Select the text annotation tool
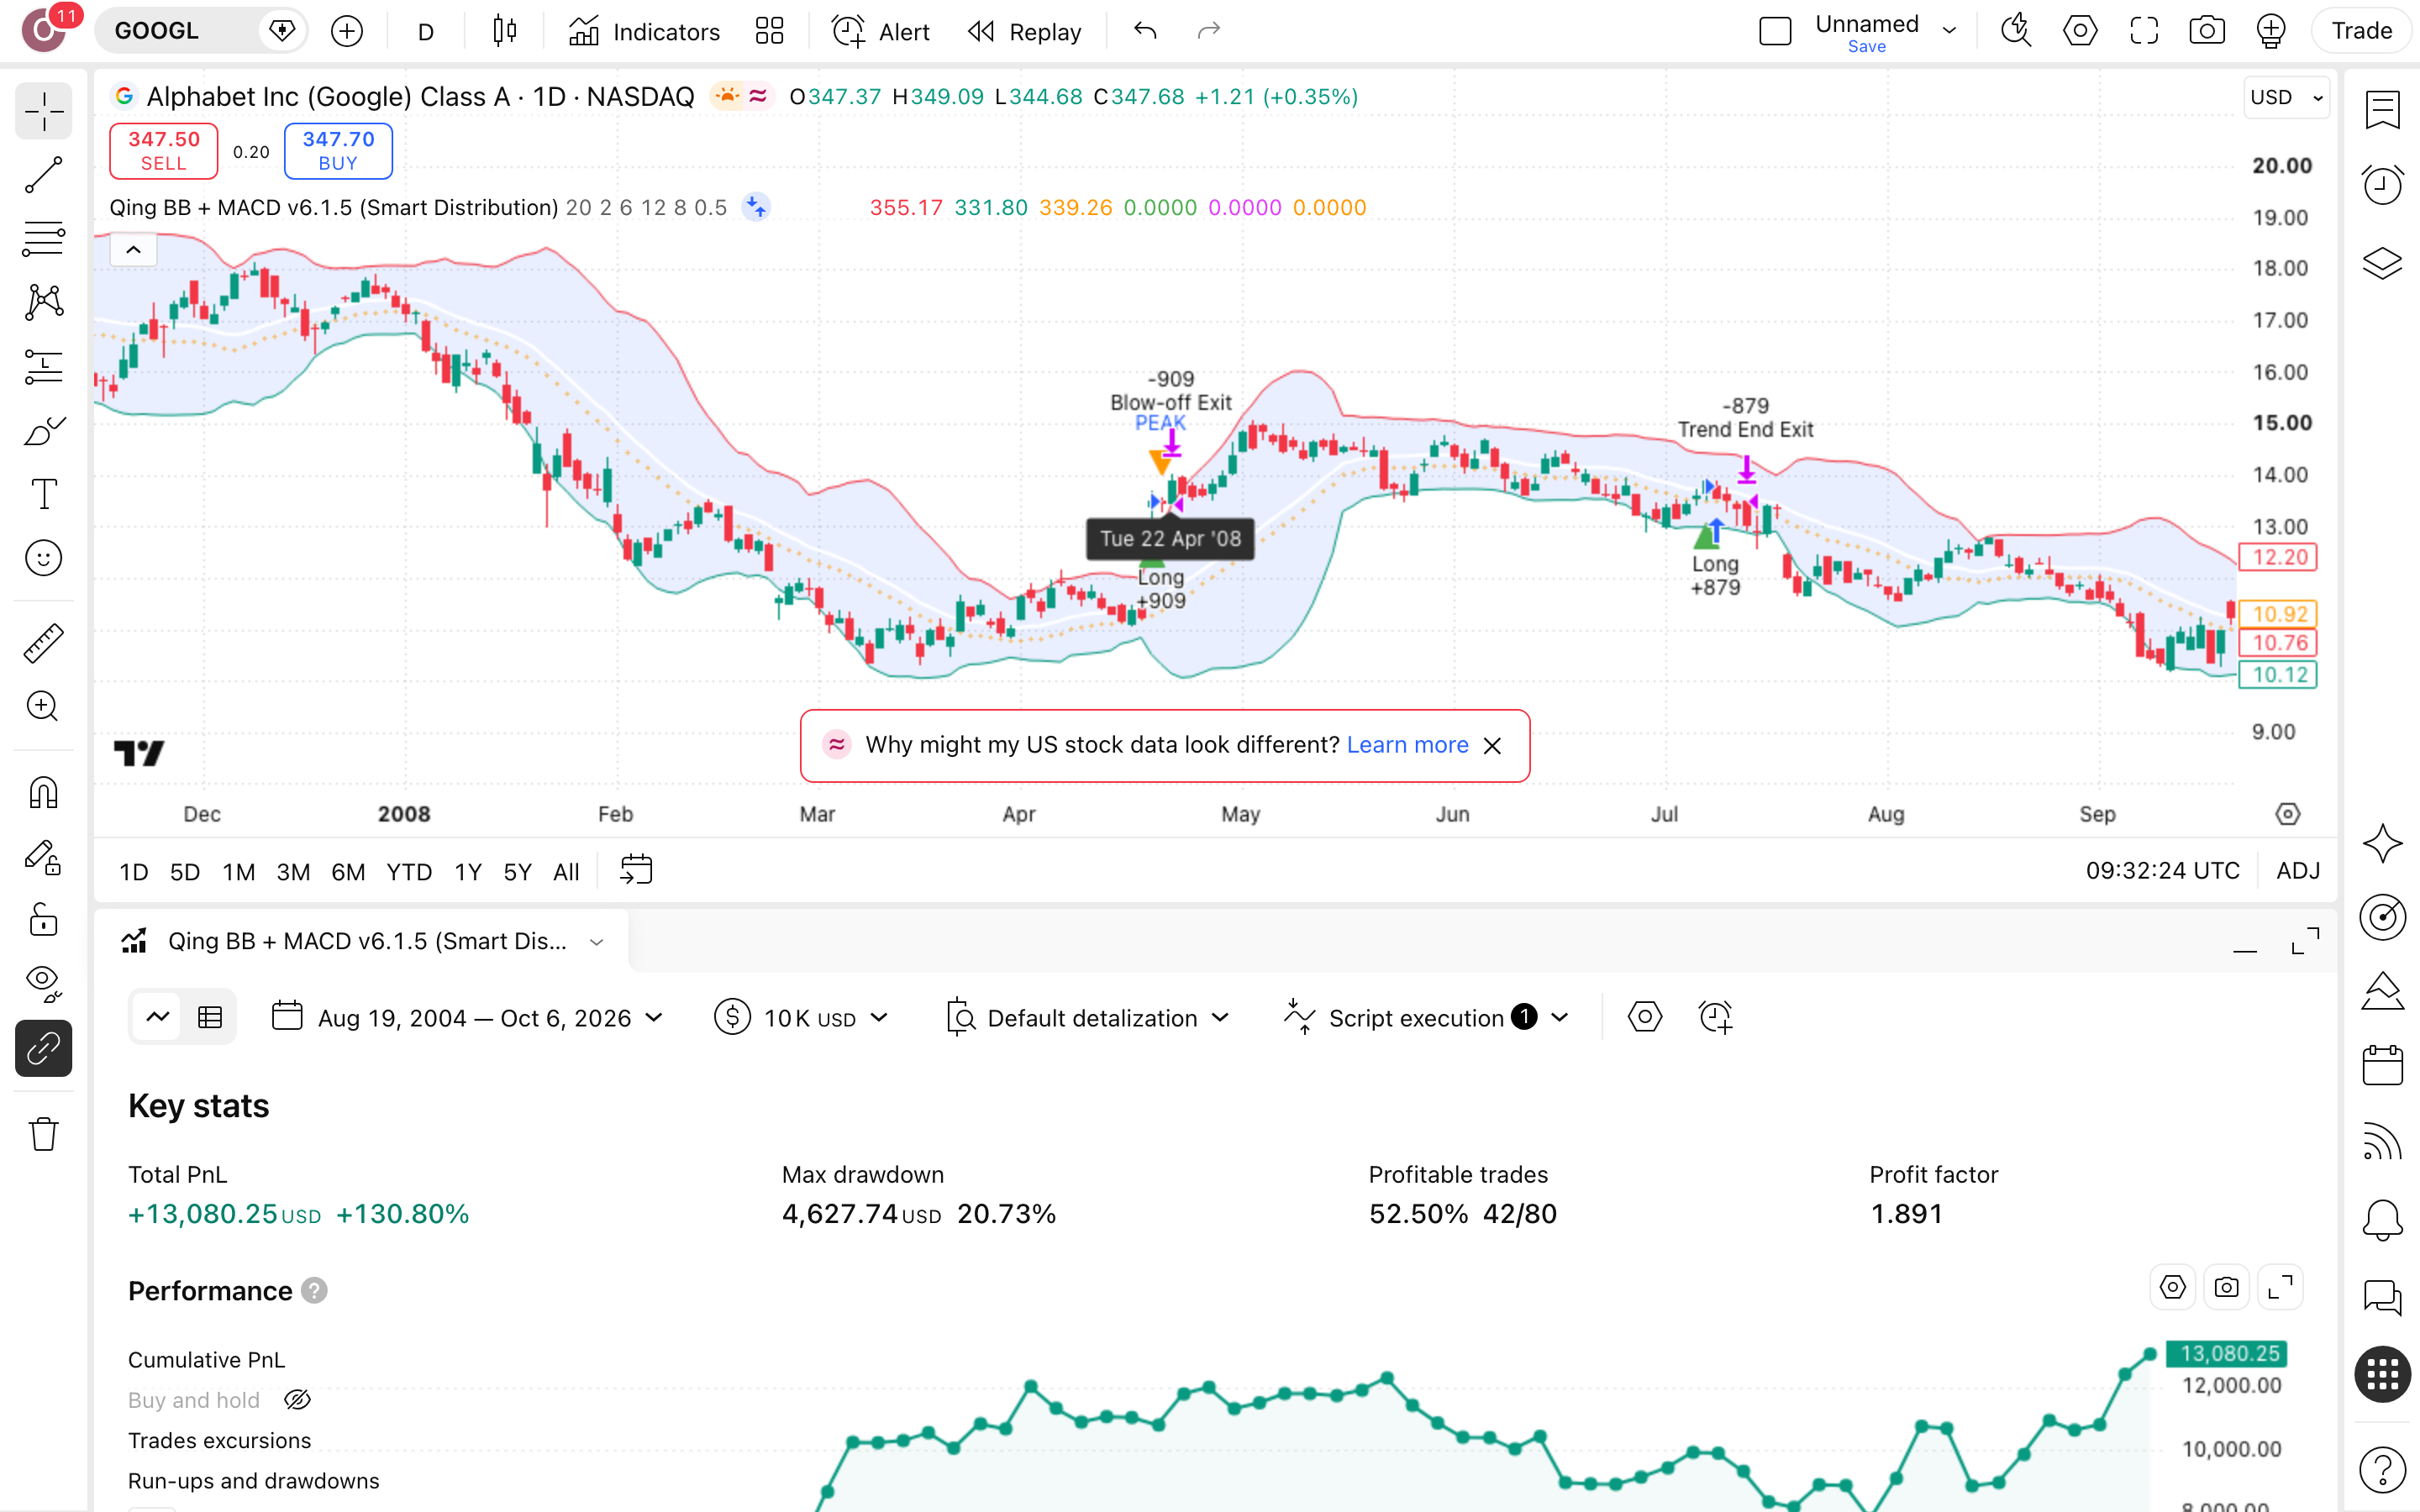The width and height of the screenshot is (2420, 1512). pyautogui.click(x=43, y=494)
